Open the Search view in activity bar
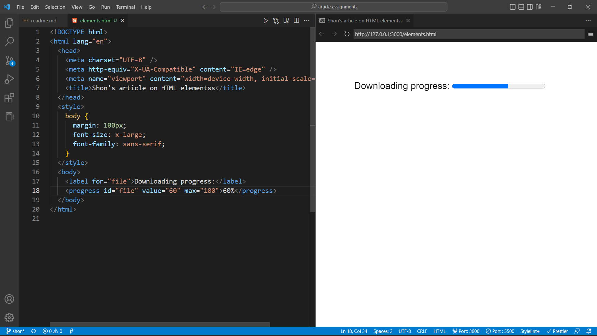The height and width of the screenshot is (336, 597). click(9, 42)
